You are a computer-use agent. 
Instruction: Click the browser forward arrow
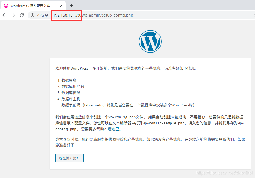13,15
